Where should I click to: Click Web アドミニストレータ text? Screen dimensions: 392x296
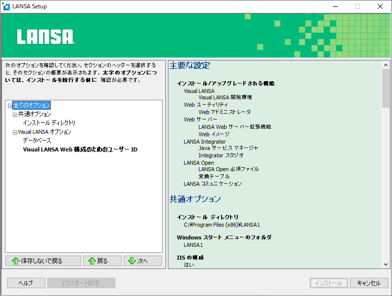[x=225, y=112]
